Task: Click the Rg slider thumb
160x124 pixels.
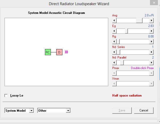Action: (x=118, y=42)
